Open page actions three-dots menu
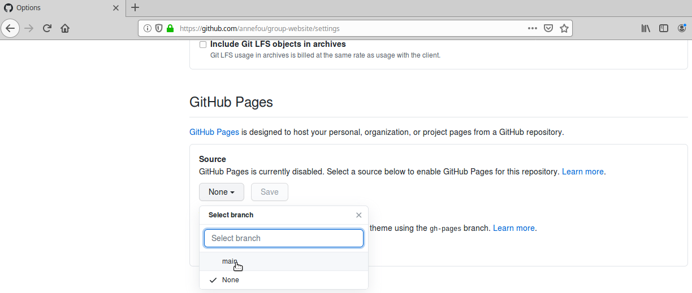Viewport: 692px width, 293px height. click(533, 28)
